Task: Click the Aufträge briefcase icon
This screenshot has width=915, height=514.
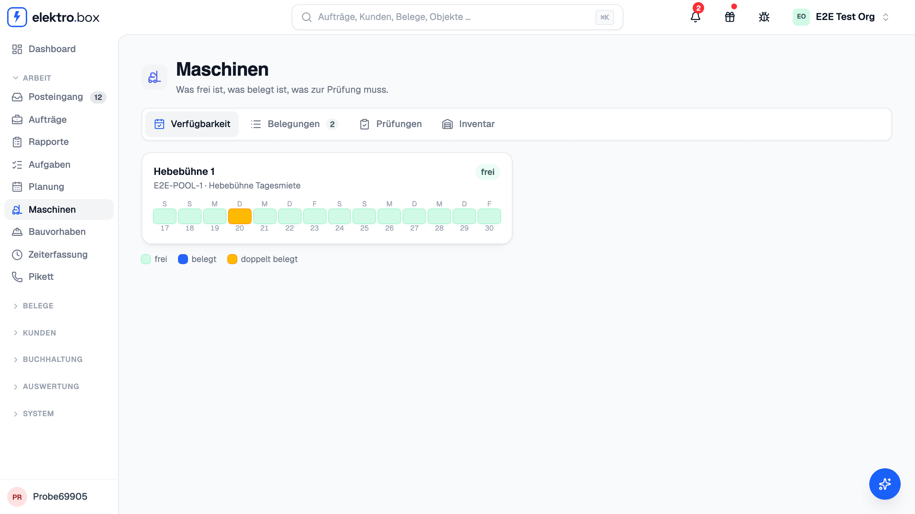Action: (x=17, y=120)
